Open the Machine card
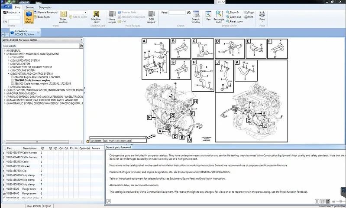346x208 pixels. [x=96, y=17]
